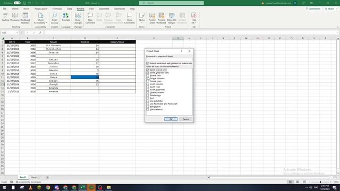The width and height of the screenshot is (340, 191).
Task: Open the Windows Start menu
Action: tap(4, 187)
